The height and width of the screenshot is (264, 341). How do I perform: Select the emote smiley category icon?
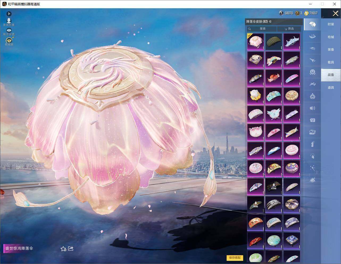tap(313, 72)
